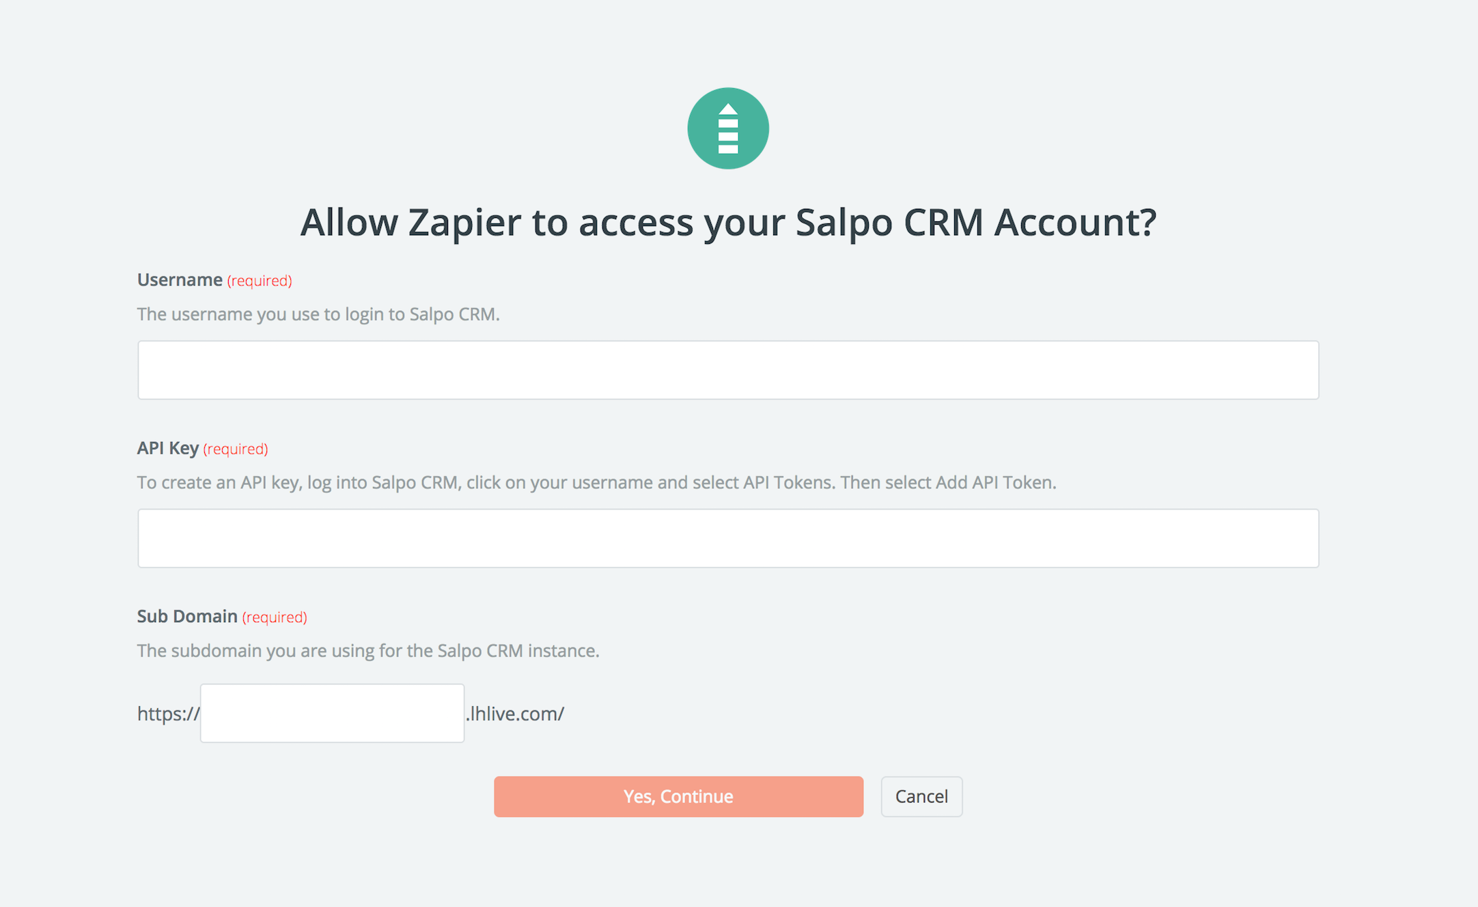This screenshot has width=1478, height=907.
Task: Click the Sub Domain field label
Action: point(187,616)
